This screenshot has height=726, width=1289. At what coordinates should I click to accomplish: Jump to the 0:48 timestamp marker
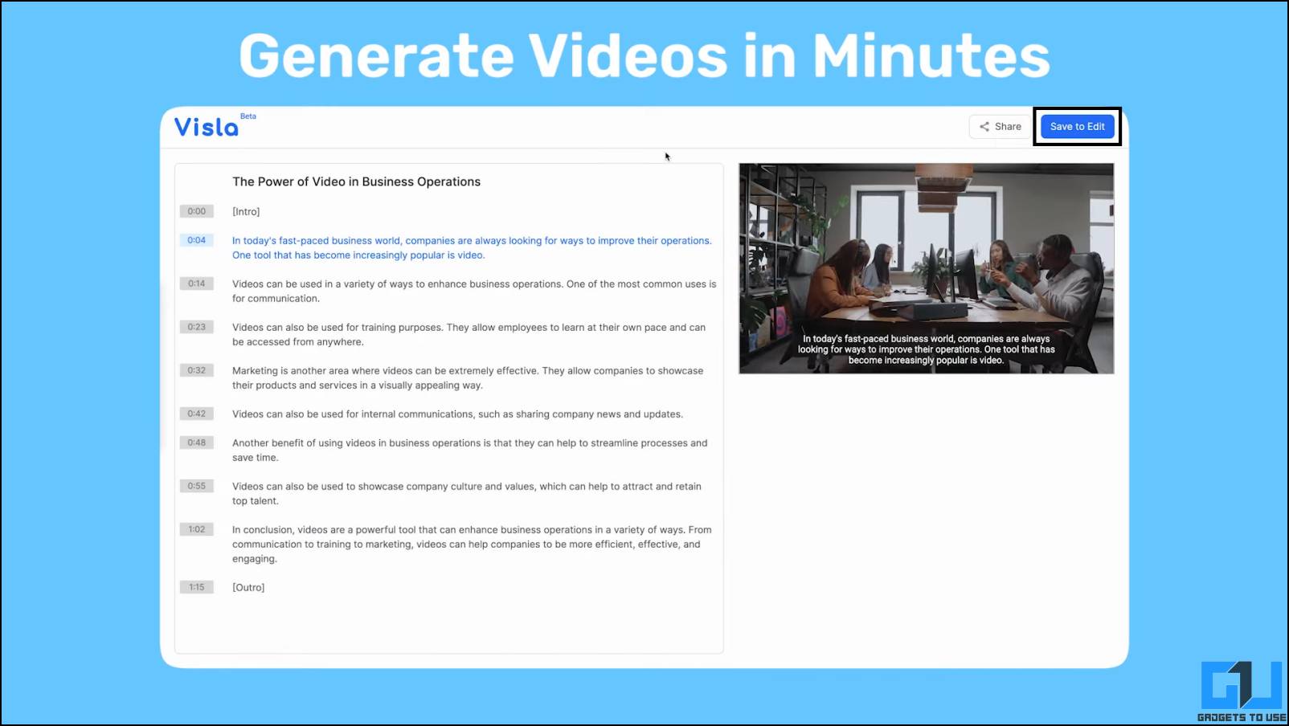click(197, 443)
